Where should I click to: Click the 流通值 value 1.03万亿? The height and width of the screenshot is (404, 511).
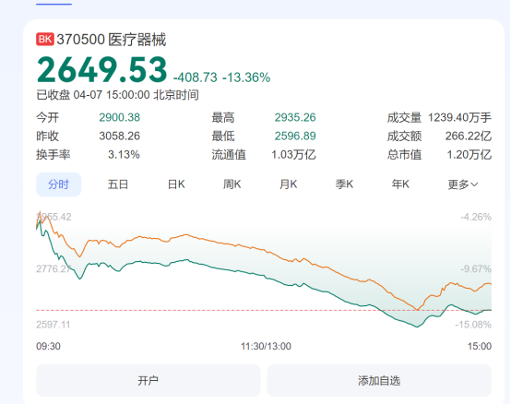(293, 154)
